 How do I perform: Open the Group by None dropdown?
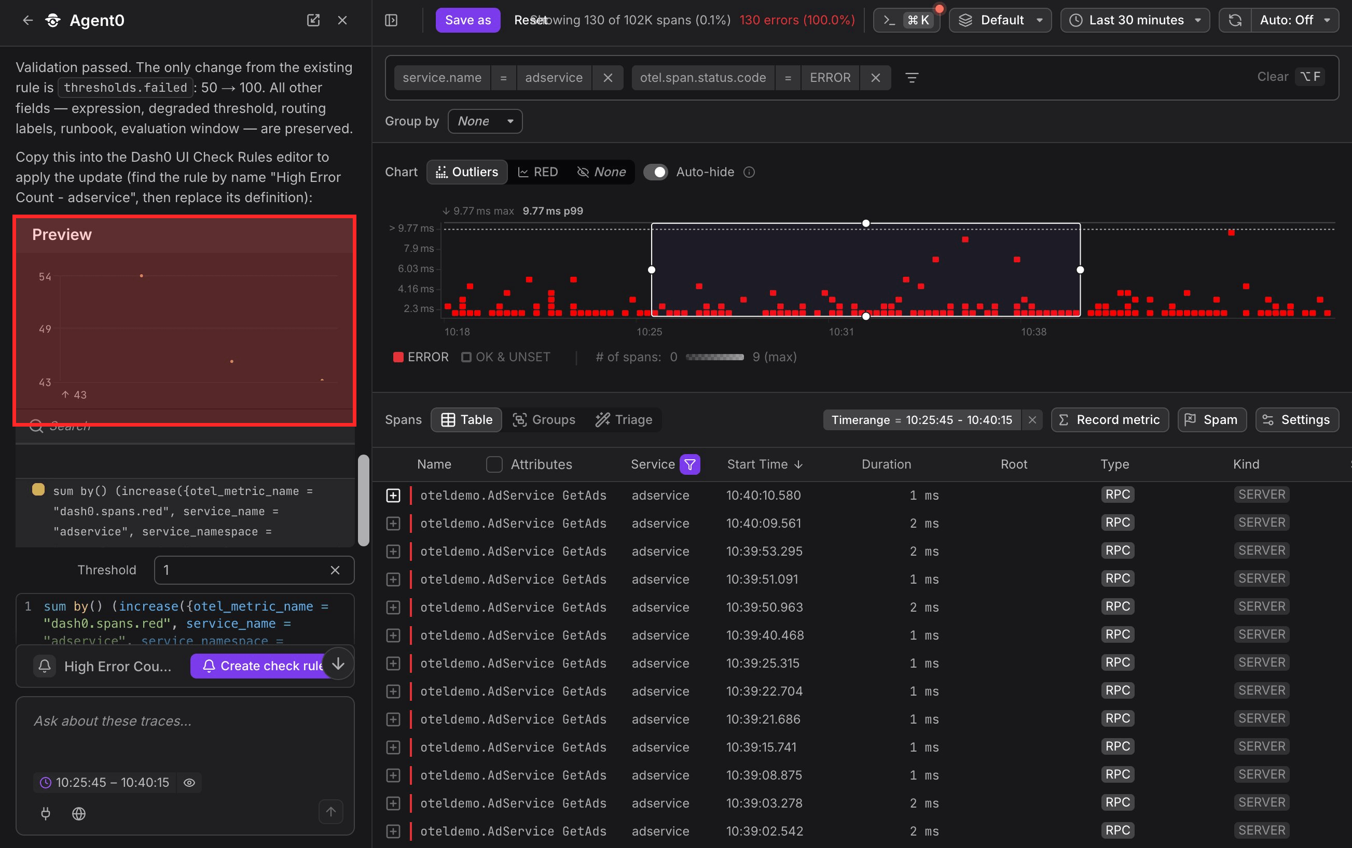[x=485, y=121]
